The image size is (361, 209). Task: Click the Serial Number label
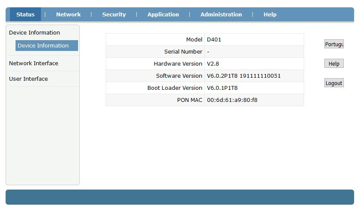[x=183, y=52]
